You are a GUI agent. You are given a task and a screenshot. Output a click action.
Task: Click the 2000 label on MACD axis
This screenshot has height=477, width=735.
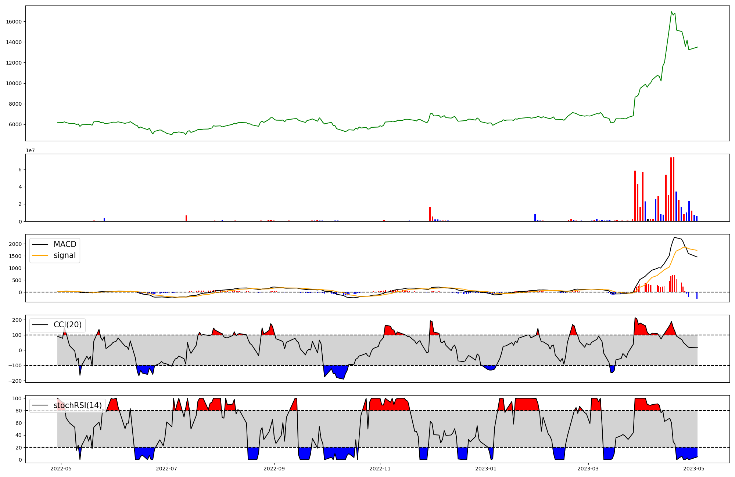click(x=15, y=244)
